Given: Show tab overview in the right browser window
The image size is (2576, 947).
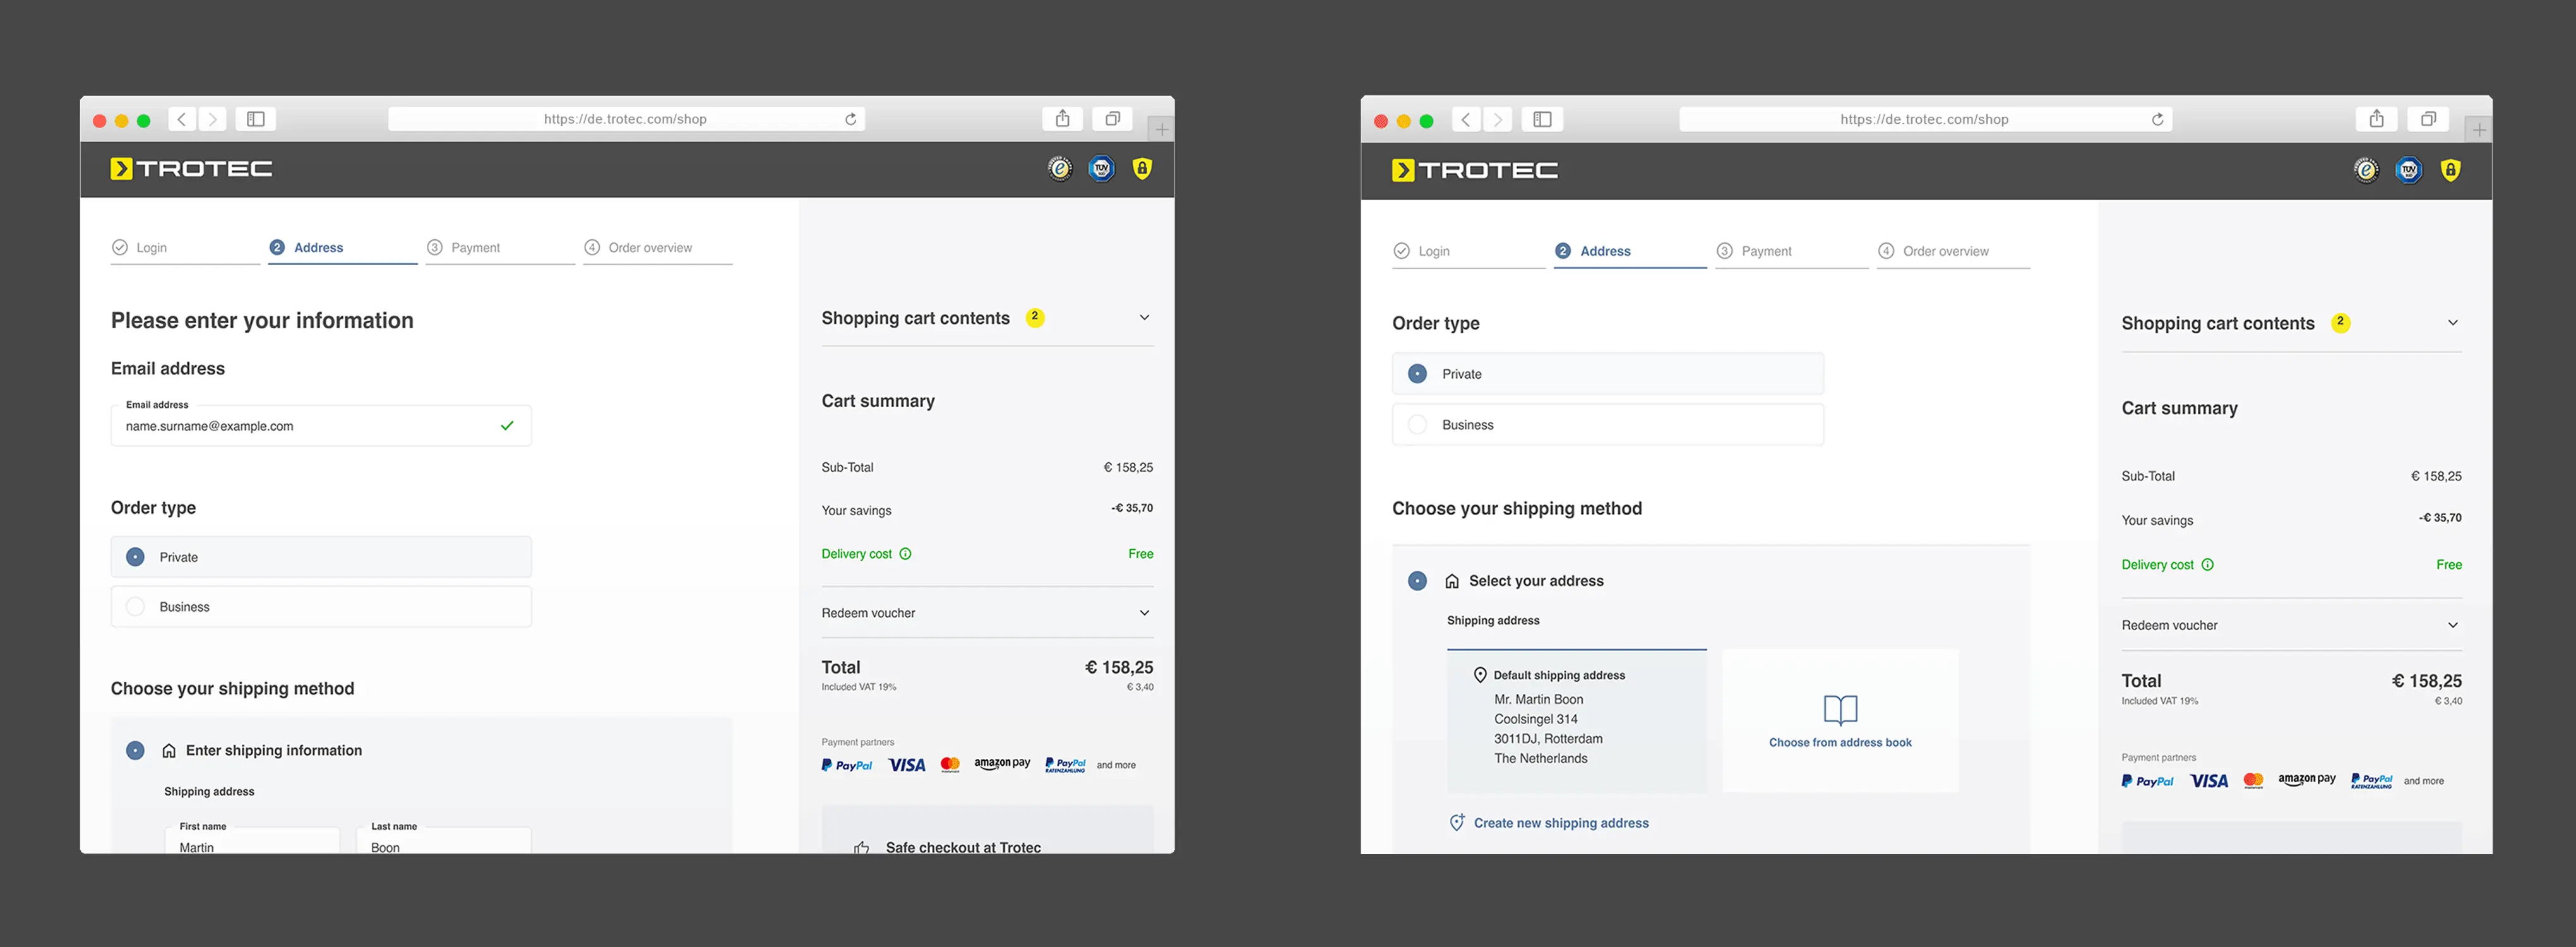Looking at the screenshot, I should (x=2428, y=120).
